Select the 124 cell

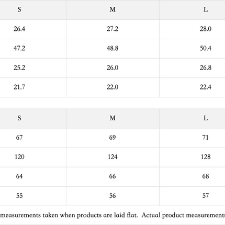pyautogui.click(x=113, y=157)
